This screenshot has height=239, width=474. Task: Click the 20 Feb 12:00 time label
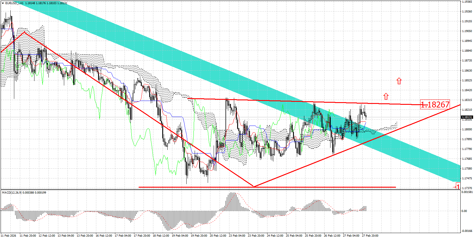point(218,236)
